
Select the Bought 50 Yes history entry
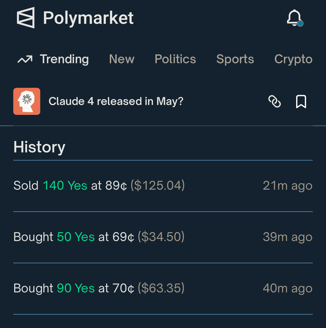163,237
